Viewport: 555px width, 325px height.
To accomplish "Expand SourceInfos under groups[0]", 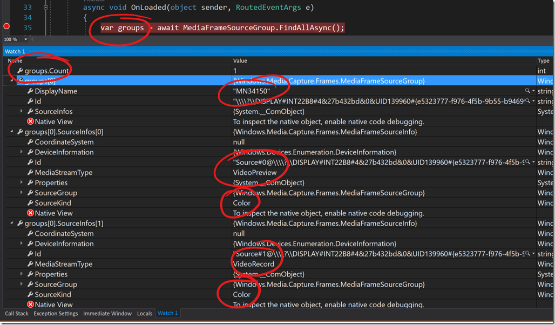I will pyautogui.click(x=22, y=111).
